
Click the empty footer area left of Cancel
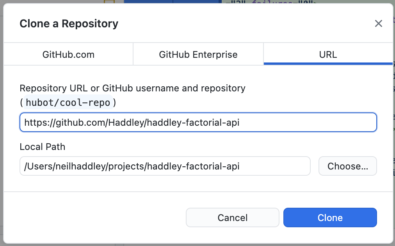coord(98,217)
